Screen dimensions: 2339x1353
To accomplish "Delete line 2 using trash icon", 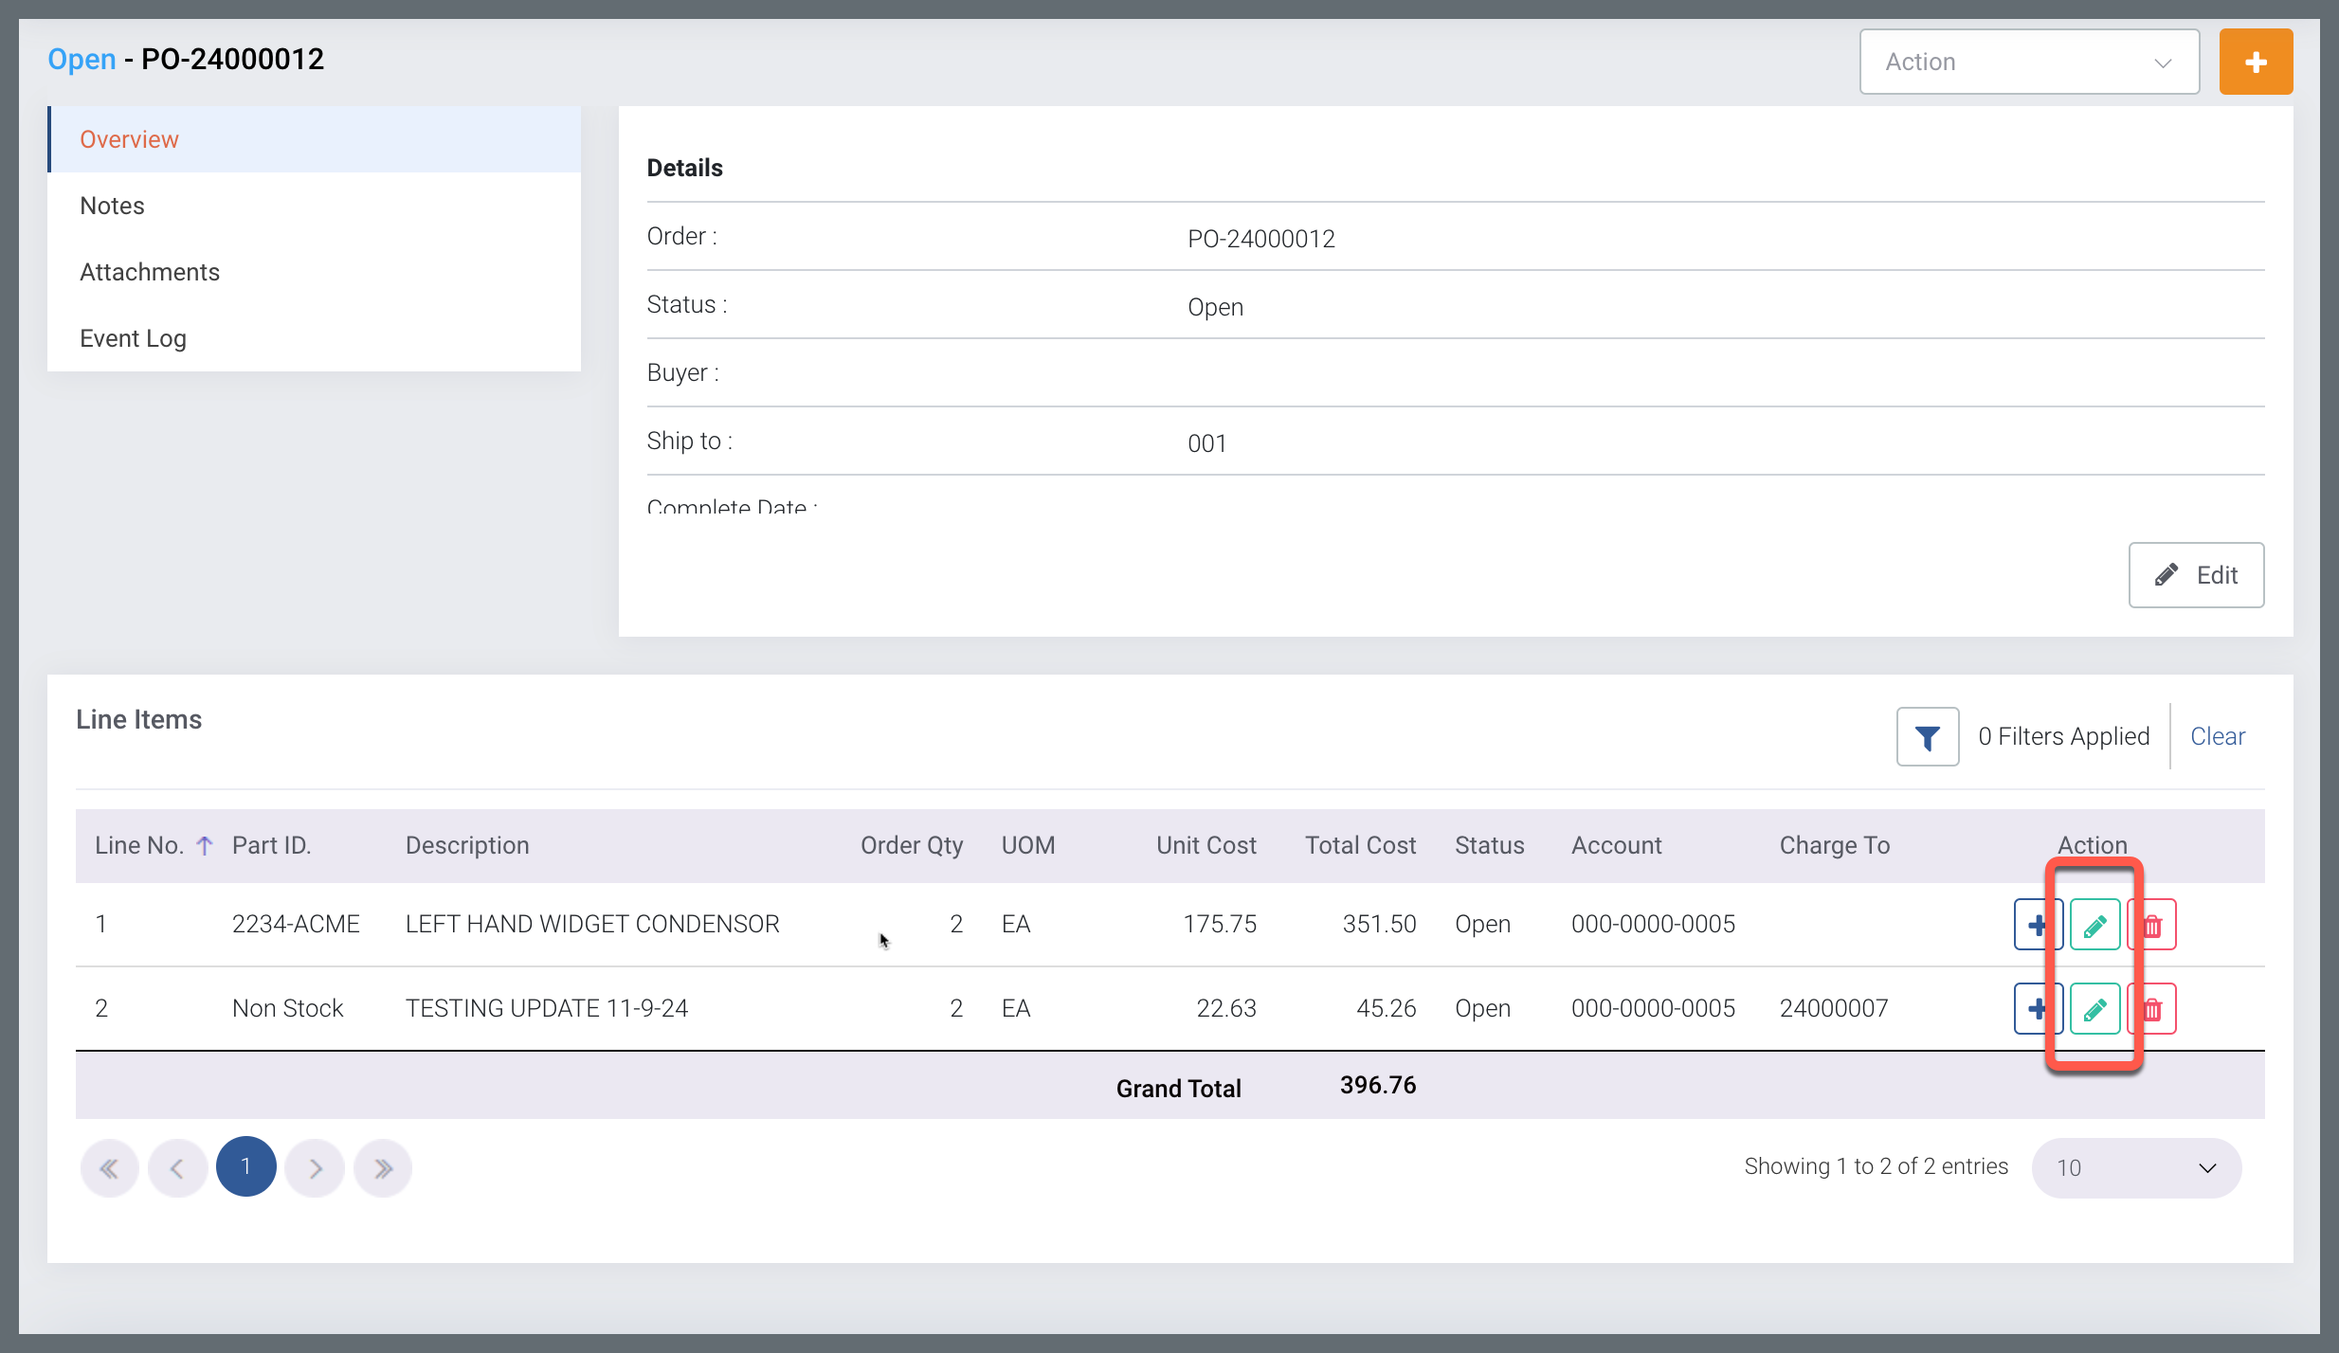I will tap(2153, 1009).
